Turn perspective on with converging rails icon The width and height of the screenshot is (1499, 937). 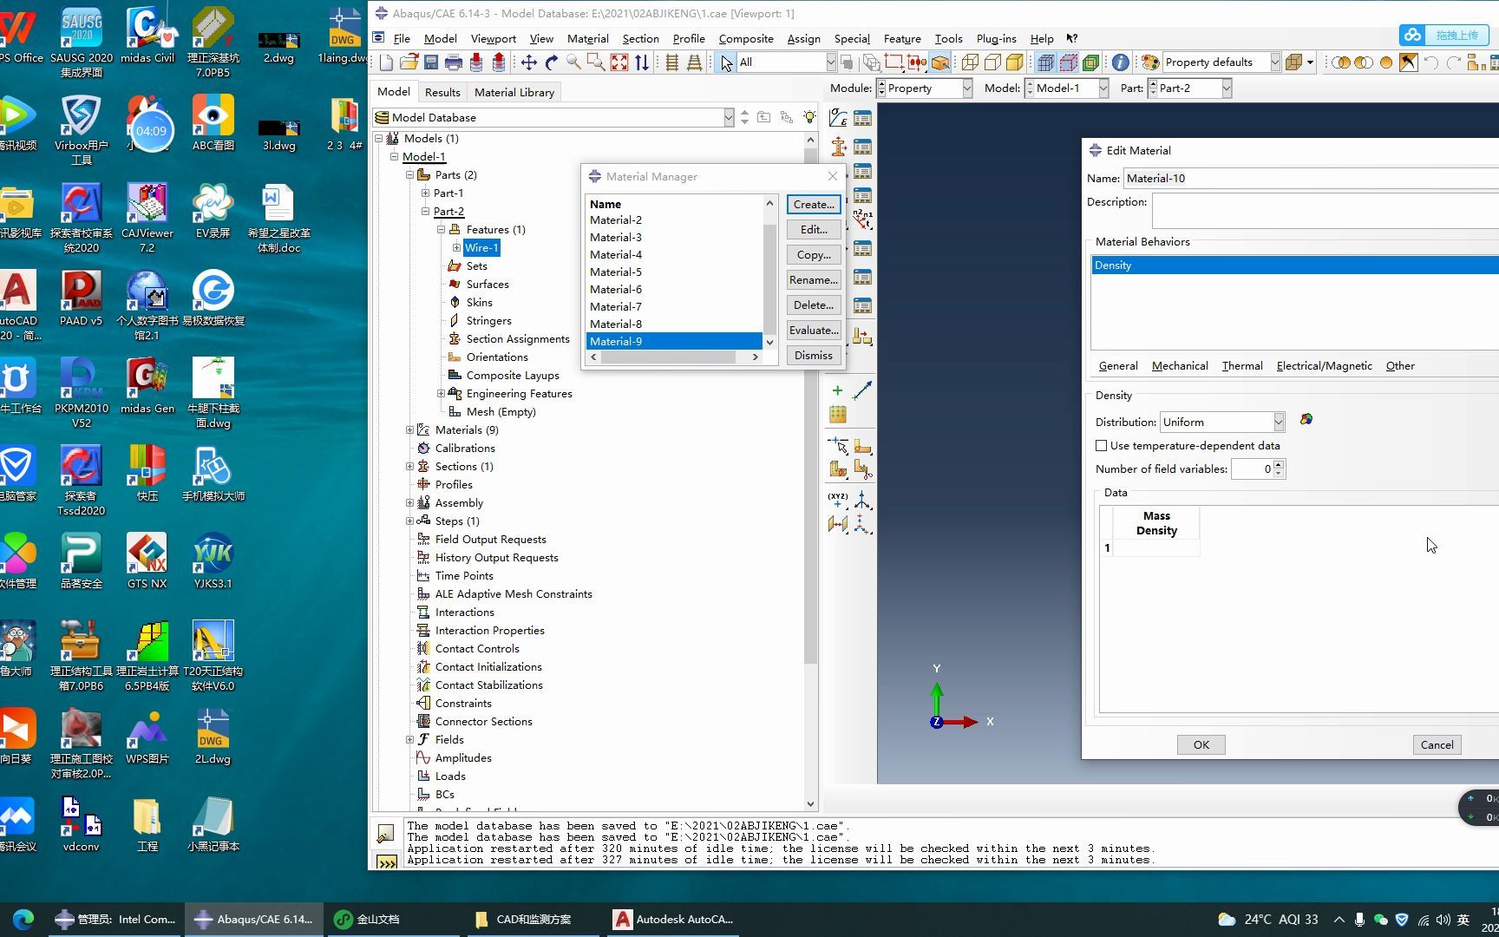[x=694, y=62]
